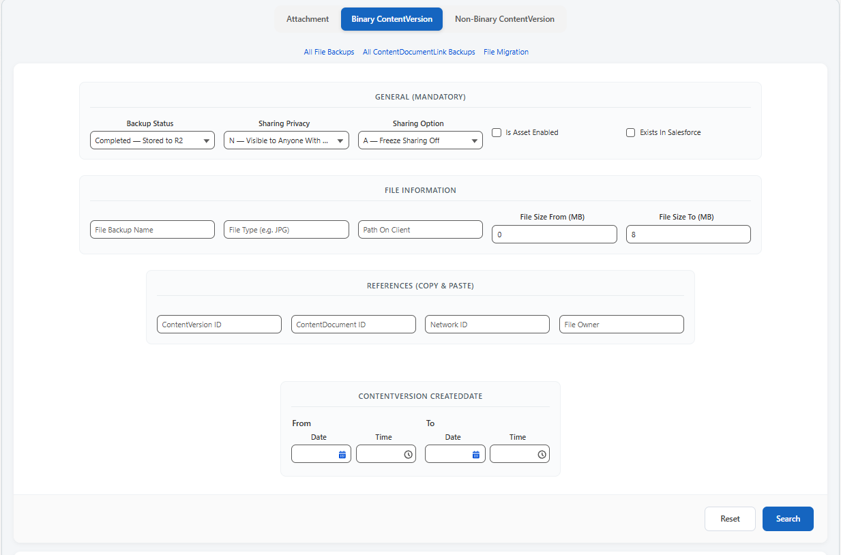Click the Search button
The image size is (841, 555).
(x=788, y=519)
